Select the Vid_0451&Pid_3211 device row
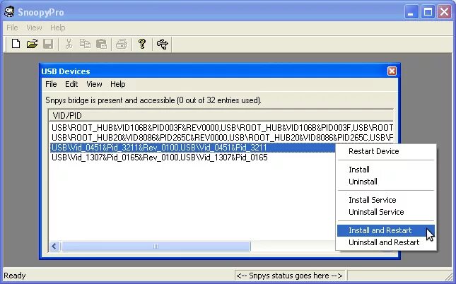The image size is (456, 284). (193, 148)
